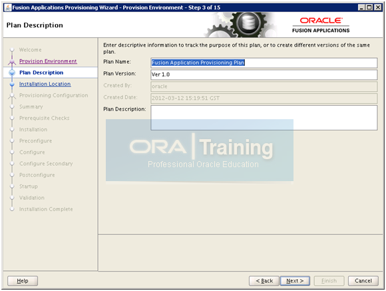The width and height of the screenshot is (386, 291).
Task: Click into the Plan Name field
Action: pyautogui.click(x=264, y=63)
